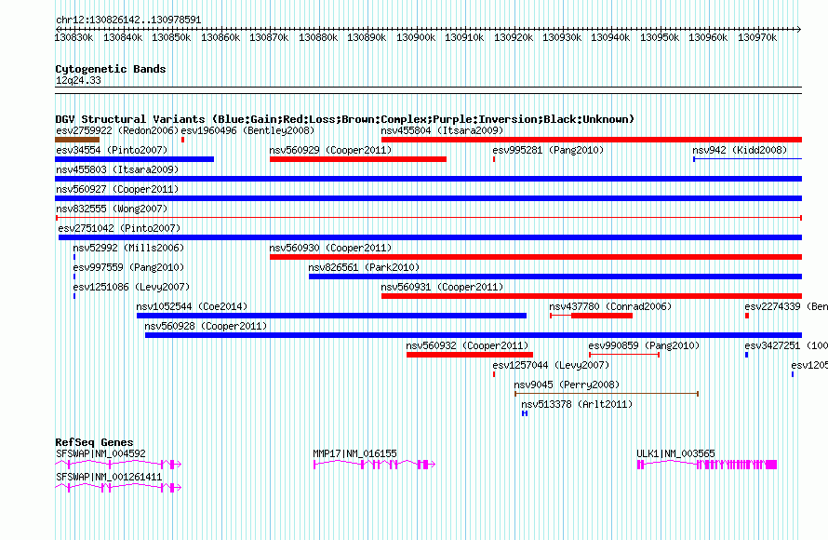The image size is (828, 540).
Task: Open the esv1257044 (Levy2007) variant label
Action: (551, 365)
